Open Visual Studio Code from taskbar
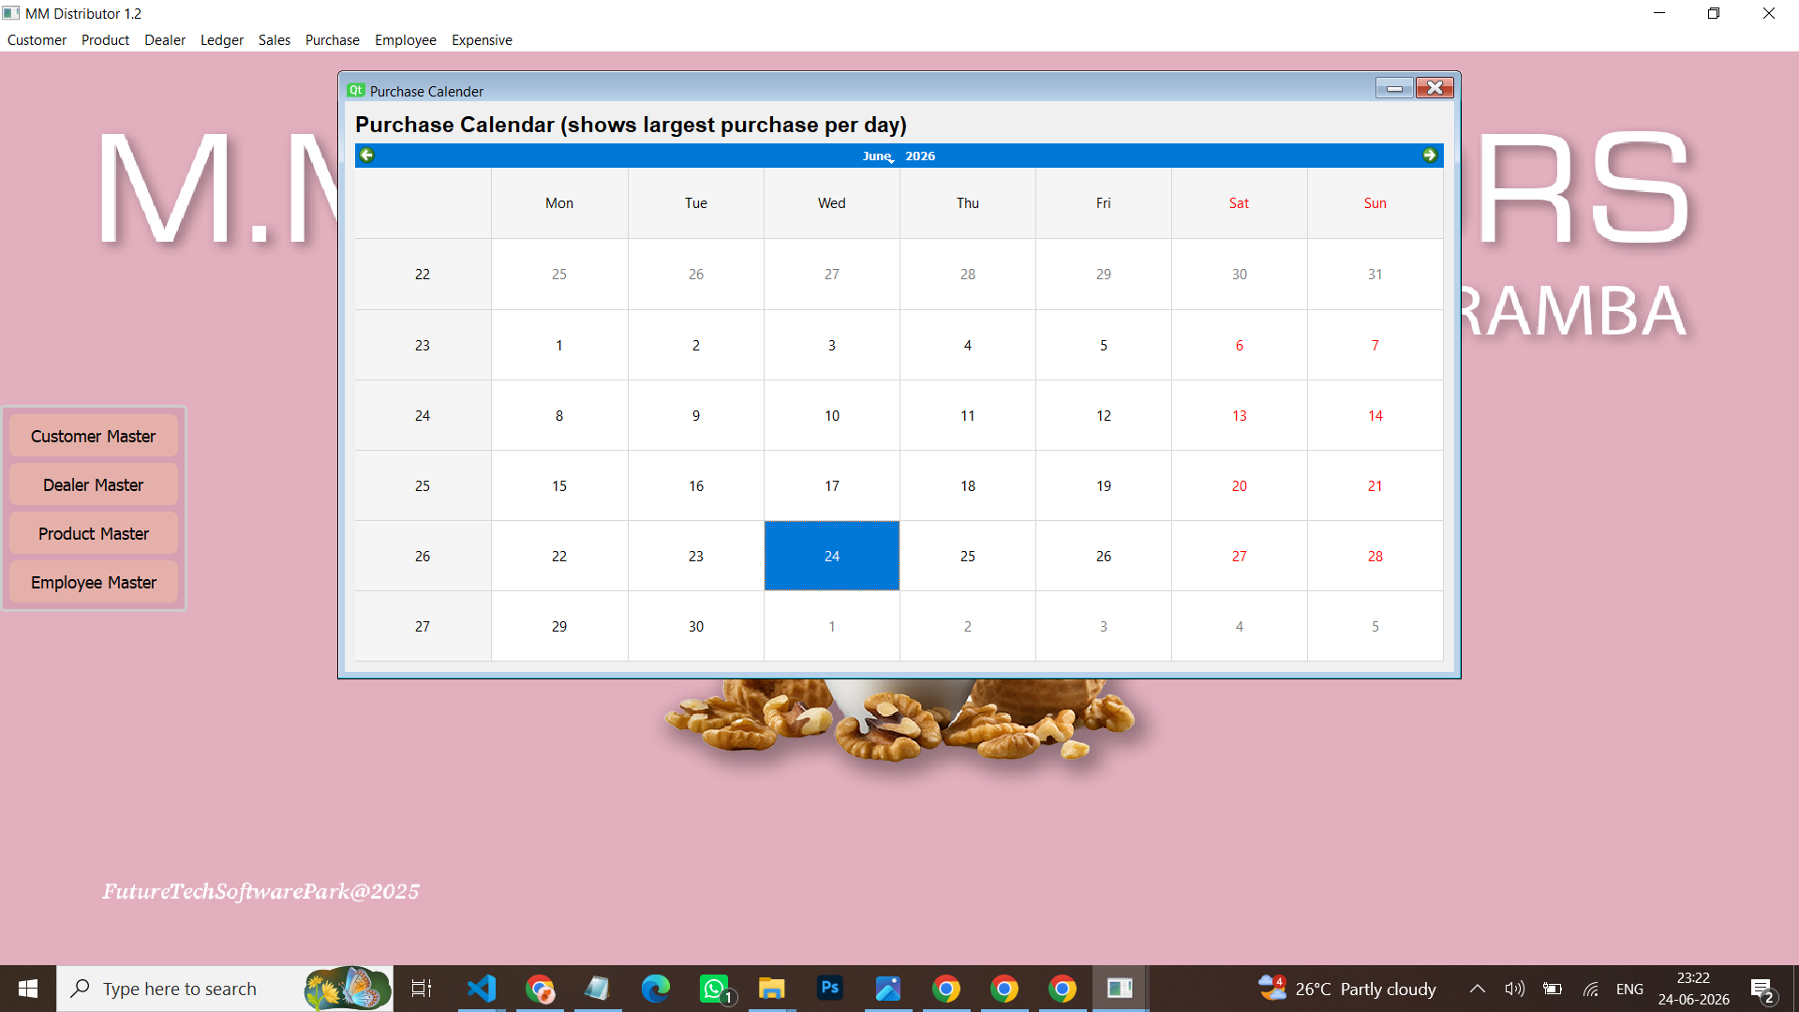The image size is (1799, 1012). coord(482,989)
